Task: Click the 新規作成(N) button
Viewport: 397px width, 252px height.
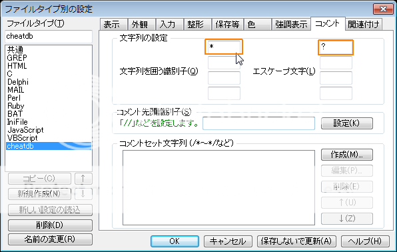Action: point(39,194)
